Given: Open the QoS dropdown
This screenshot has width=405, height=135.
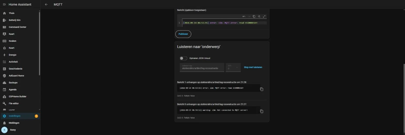Looking at the screenshot, I should pyautogui.click(x=233, y=67).
